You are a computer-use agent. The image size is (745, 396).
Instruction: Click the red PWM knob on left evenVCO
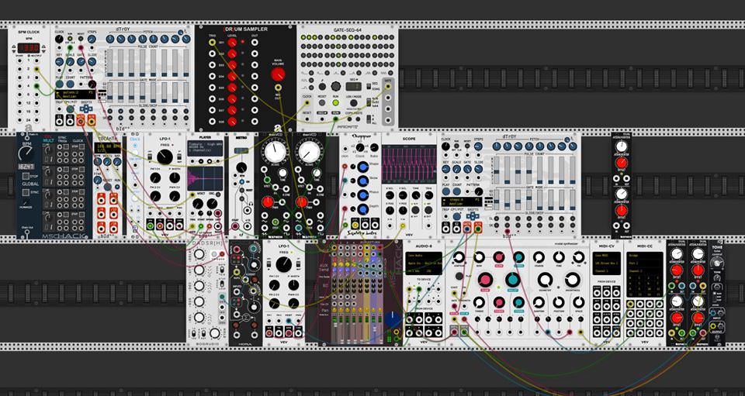point(268,201)
